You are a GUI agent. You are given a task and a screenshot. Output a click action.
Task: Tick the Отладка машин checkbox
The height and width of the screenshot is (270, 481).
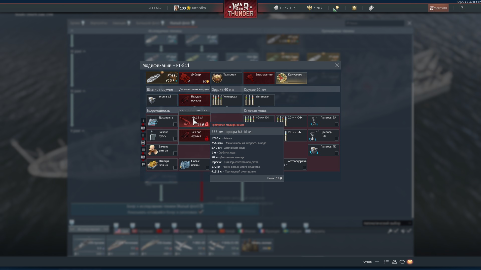tap(175, 168)
